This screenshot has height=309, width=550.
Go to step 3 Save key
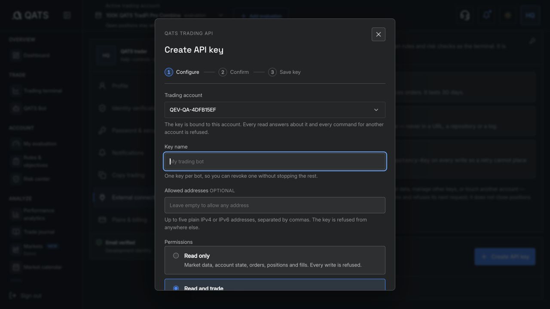[284, 72]
